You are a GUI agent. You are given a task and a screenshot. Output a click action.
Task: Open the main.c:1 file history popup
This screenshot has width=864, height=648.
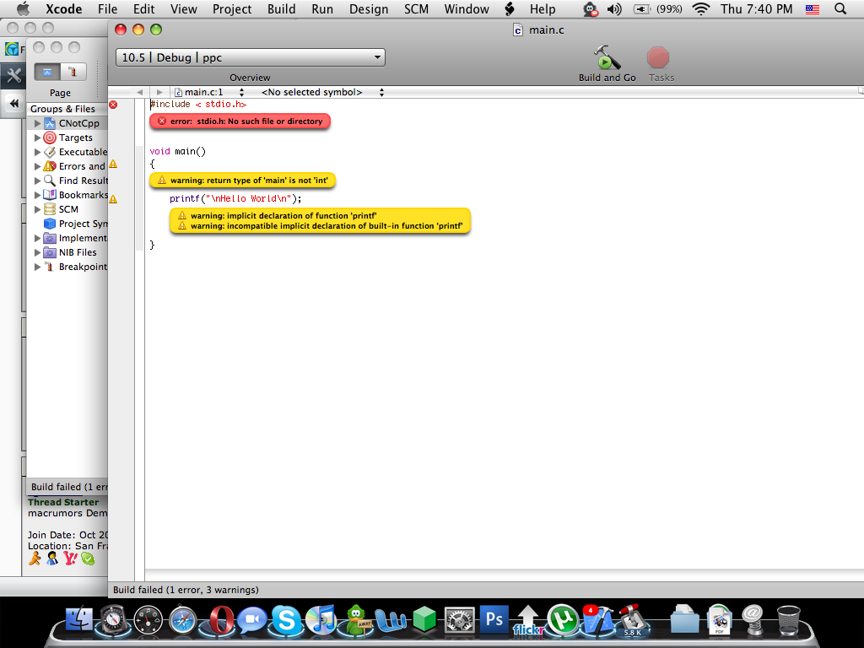[x=209, y=92]
